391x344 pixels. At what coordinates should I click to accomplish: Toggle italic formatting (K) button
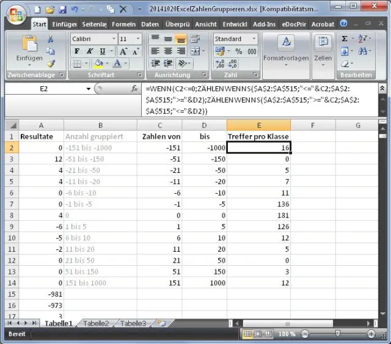click(89, 51)
